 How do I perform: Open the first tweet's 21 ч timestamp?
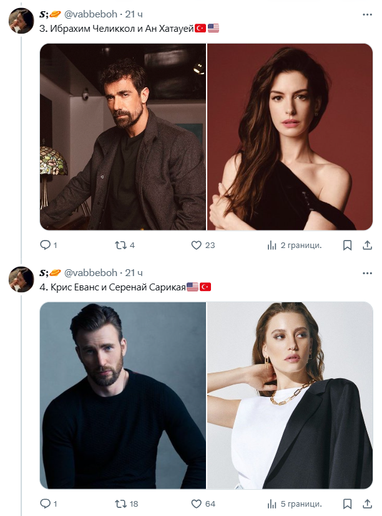point(134,14)
